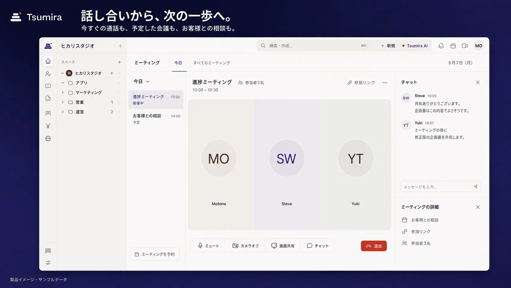Click the 新規 create button
511x288 pixels.
tap(388, 46)
